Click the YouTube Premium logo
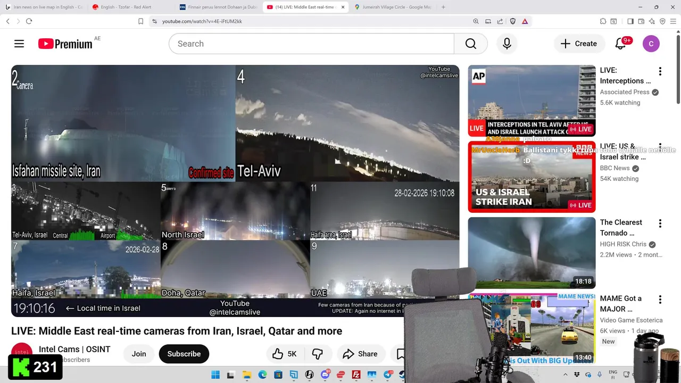Image resolution: width=681 pixels, height=383 pixels. [x=65, y=44]
